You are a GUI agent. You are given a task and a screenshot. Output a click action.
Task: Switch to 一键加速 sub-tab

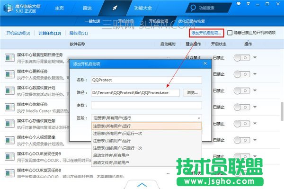(x=93, y=21)
